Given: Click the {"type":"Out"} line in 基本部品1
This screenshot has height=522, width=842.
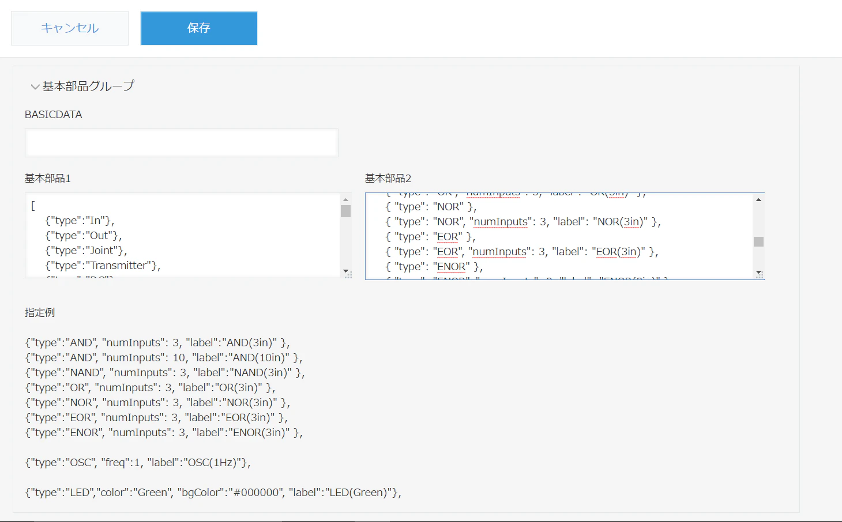Looking at the screenshot, I should (x=83, y=236).
